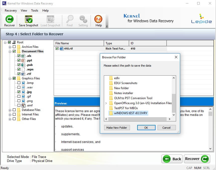Select OLM to PST Conversion Tool folder icon
216x170 pixels.
(111, 98)
